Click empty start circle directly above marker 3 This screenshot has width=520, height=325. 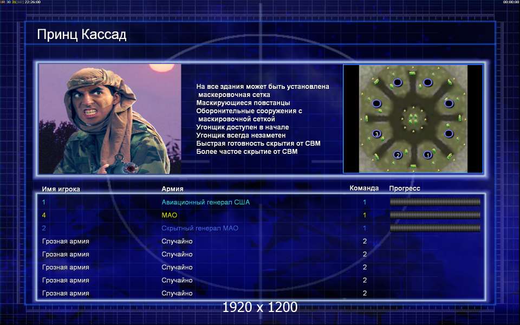click(x=376, y=103)
